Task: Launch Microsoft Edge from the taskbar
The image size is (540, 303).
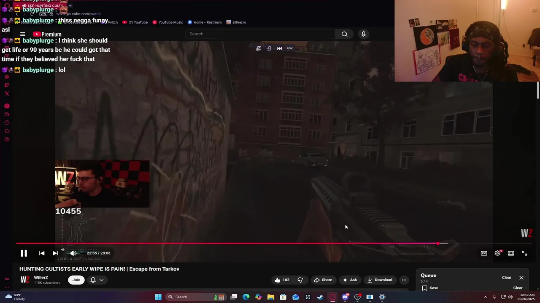Action: (246, 297)
